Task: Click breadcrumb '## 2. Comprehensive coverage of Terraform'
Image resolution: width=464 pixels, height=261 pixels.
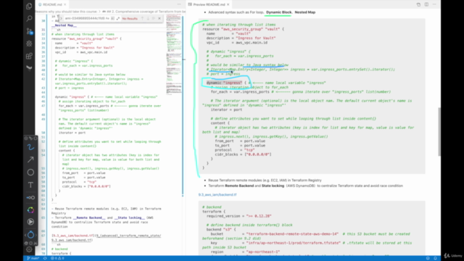Action: (144, 12)
